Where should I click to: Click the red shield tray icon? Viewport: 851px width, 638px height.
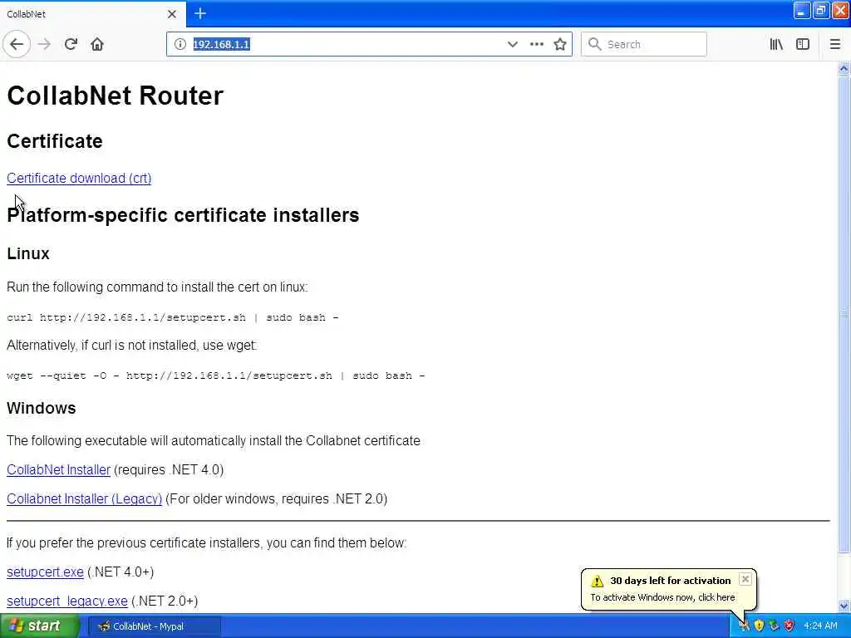click(790, 626)
